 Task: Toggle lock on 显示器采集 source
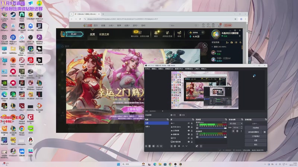point(192,142)
